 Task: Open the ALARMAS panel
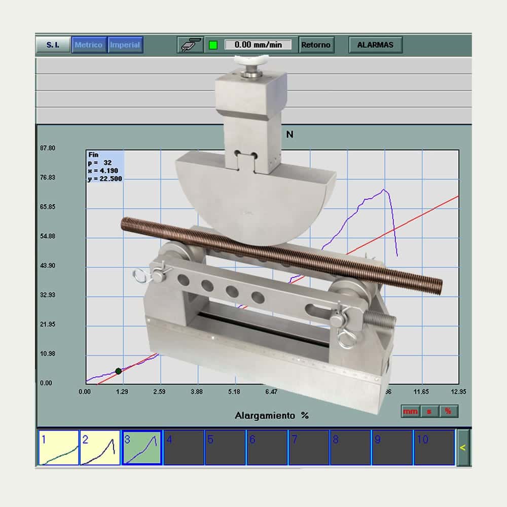[375, 45]
